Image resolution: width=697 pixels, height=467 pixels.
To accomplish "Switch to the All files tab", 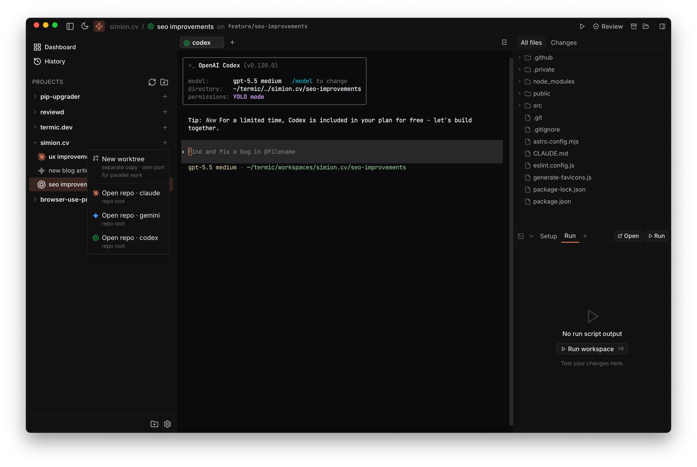I will [x=531, y=43].
